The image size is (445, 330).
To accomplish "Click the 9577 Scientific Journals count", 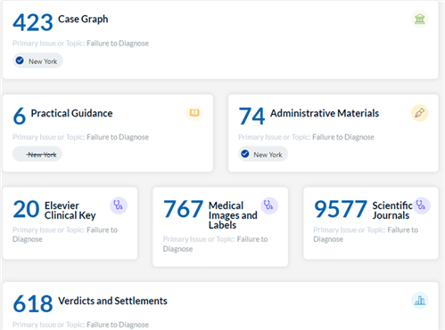I will pyautogui.click(x=341, y=209).
